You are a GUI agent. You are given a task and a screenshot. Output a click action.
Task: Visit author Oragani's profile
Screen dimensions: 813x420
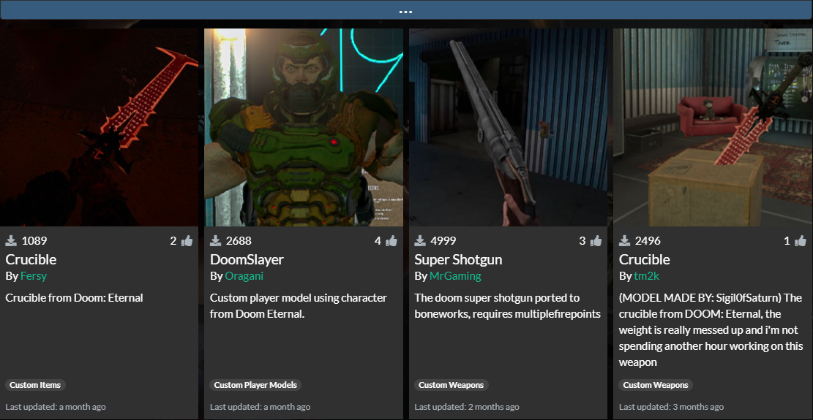pos(244,276)
